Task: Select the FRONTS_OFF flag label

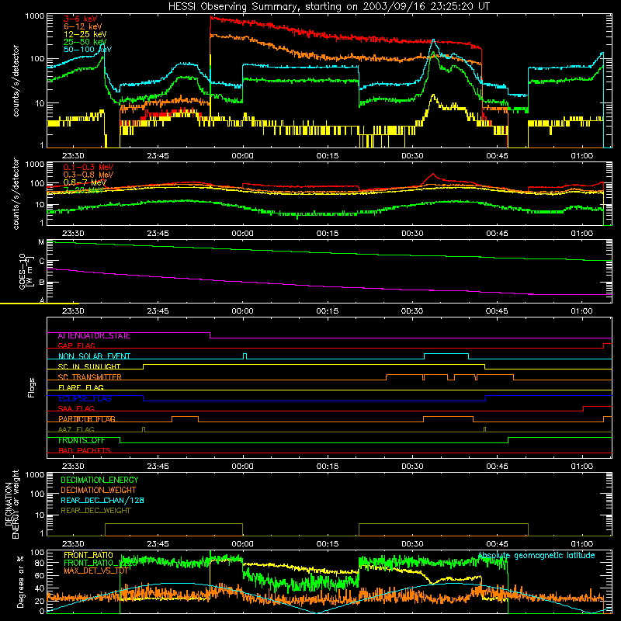Action: (82, 440)
